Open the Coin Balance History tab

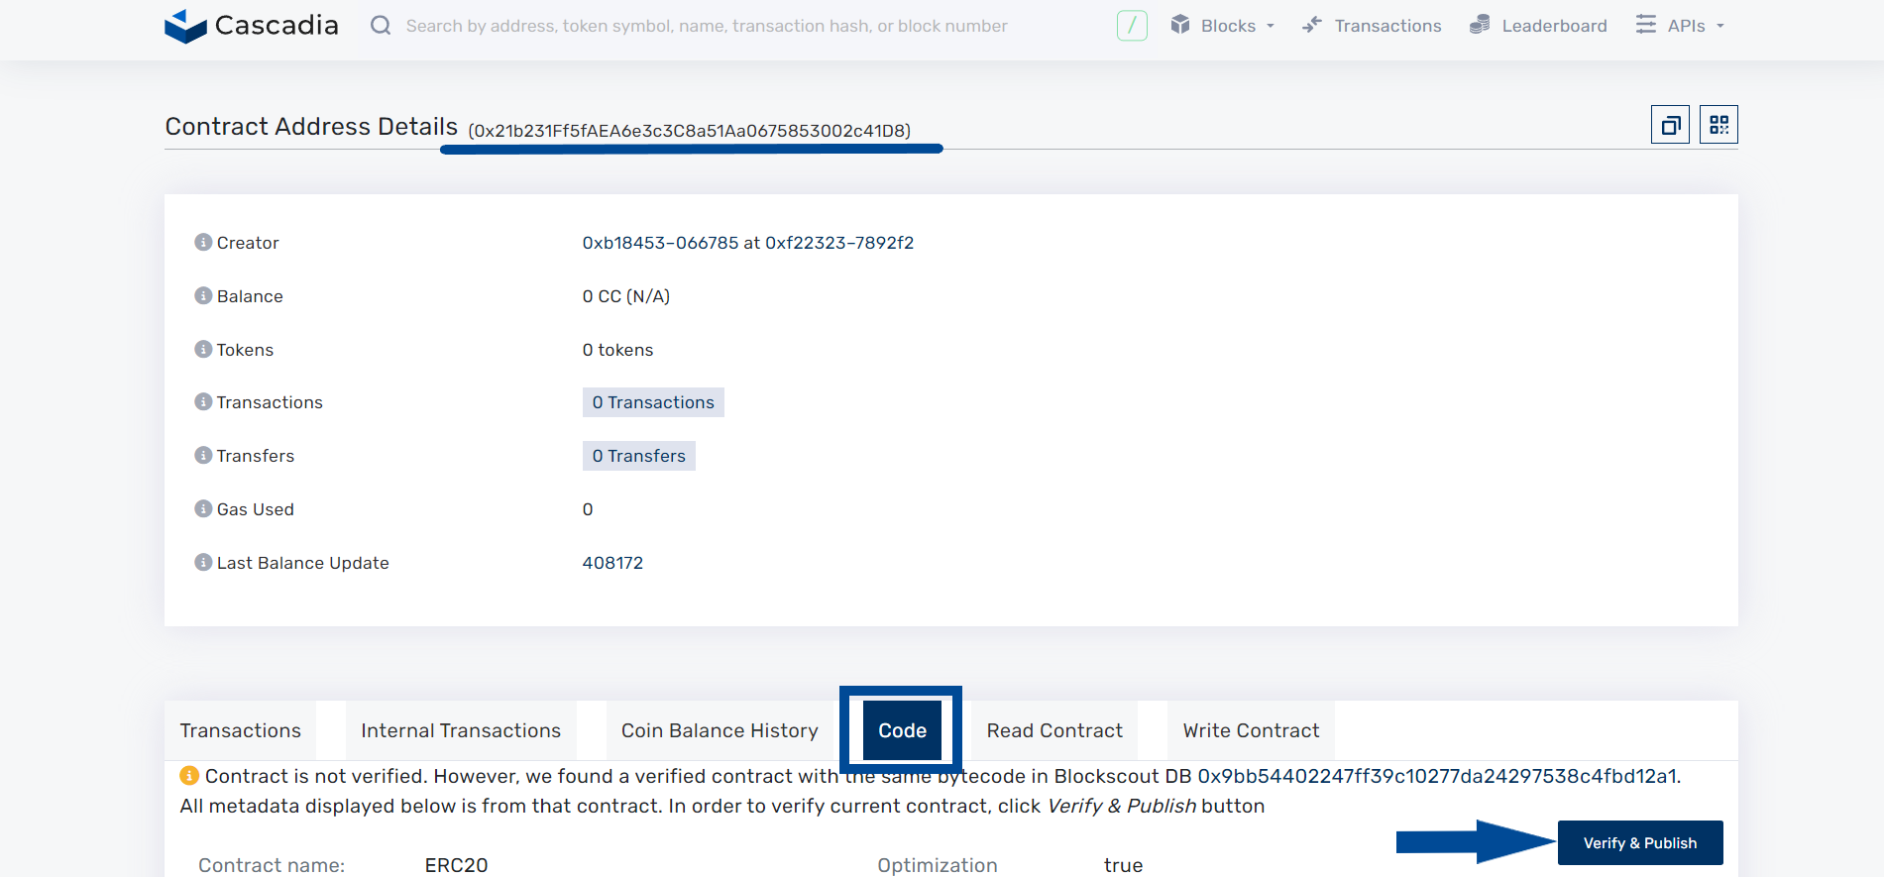tap(720, 731)
